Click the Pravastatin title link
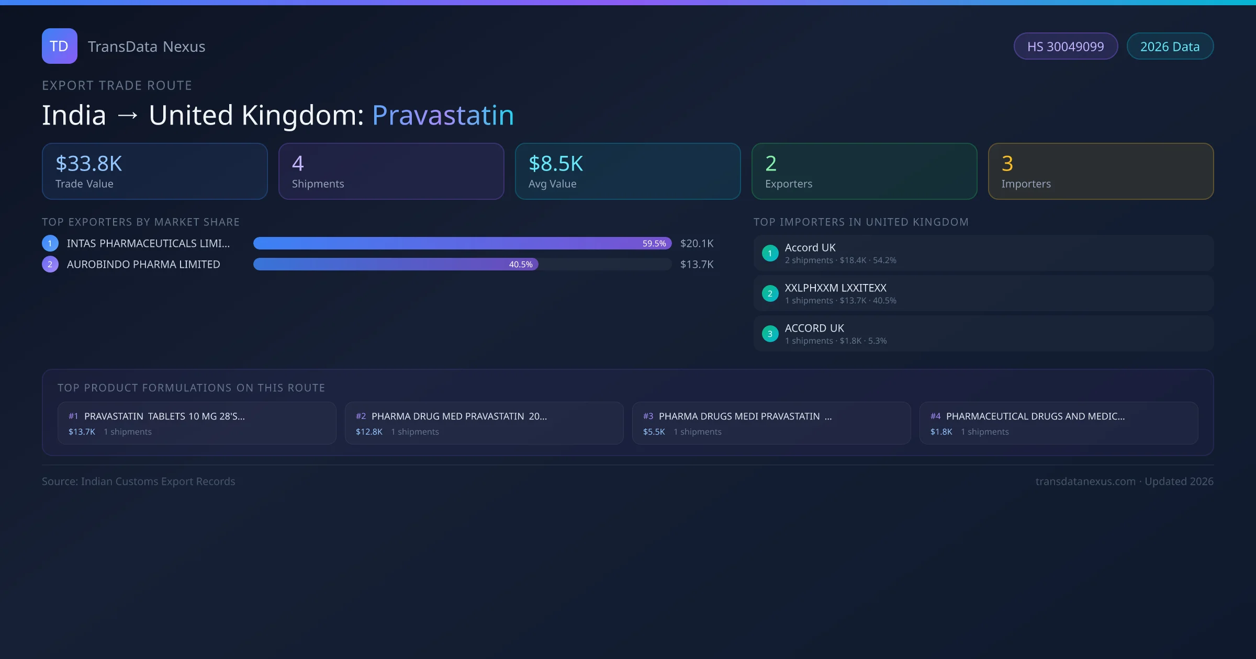This screenshot has width=1256, height=659. [443, 115]
